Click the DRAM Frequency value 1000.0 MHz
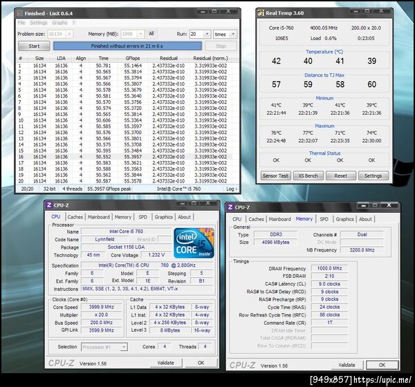 (329, 268)
